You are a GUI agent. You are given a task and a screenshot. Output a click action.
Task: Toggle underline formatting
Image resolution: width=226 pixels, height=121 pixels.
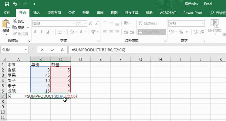coord(48,32)
